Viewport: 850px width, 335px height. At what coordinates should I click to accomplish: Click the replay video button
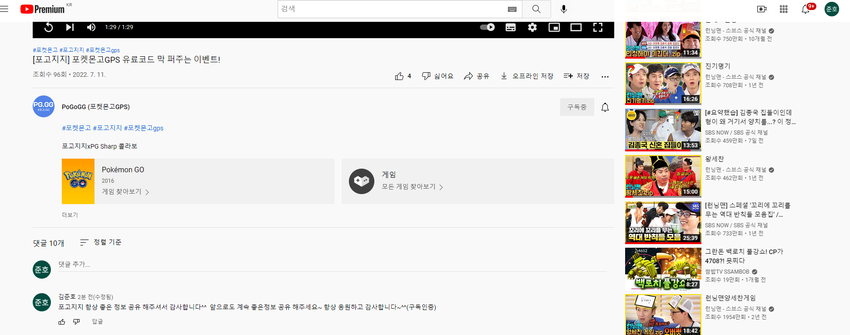(x=49, y=27)
